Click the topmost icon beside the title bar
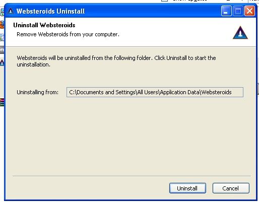The width and height of the screenshot is (259, 203). coord(2,12)
